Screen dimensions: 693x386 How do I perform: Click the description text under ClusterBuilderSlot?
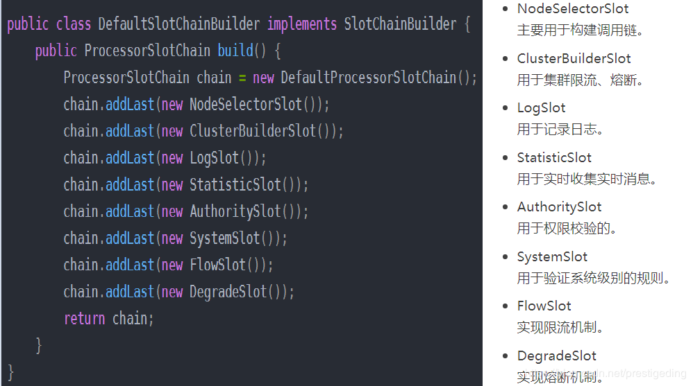coord(581,80)
